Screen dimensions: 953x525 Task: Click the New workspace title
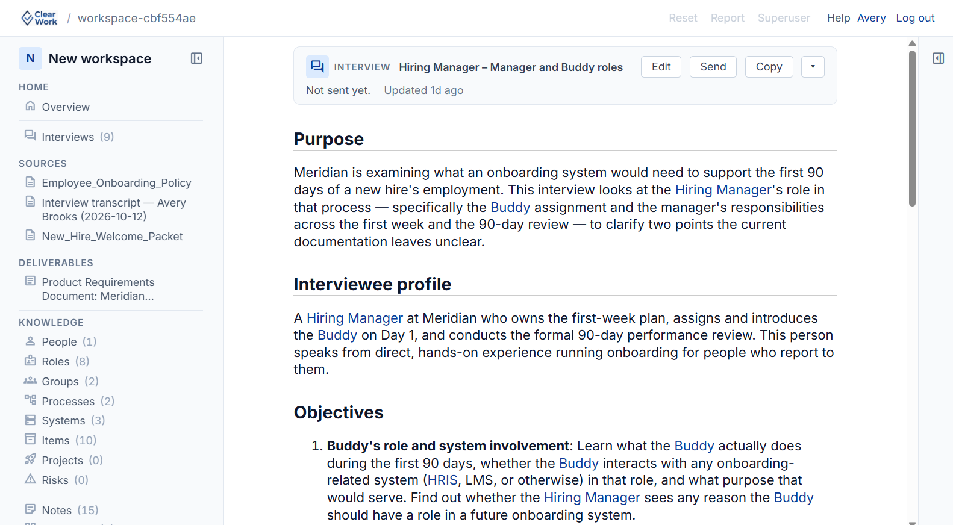tap(100, 58)
